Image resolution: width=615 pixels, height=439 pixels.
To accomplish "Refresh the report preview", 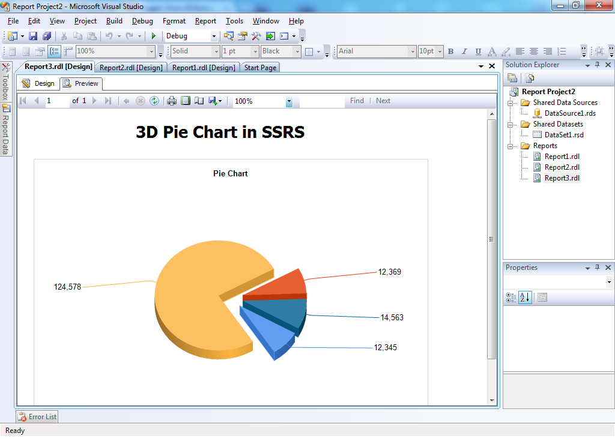I will [153, 100].
